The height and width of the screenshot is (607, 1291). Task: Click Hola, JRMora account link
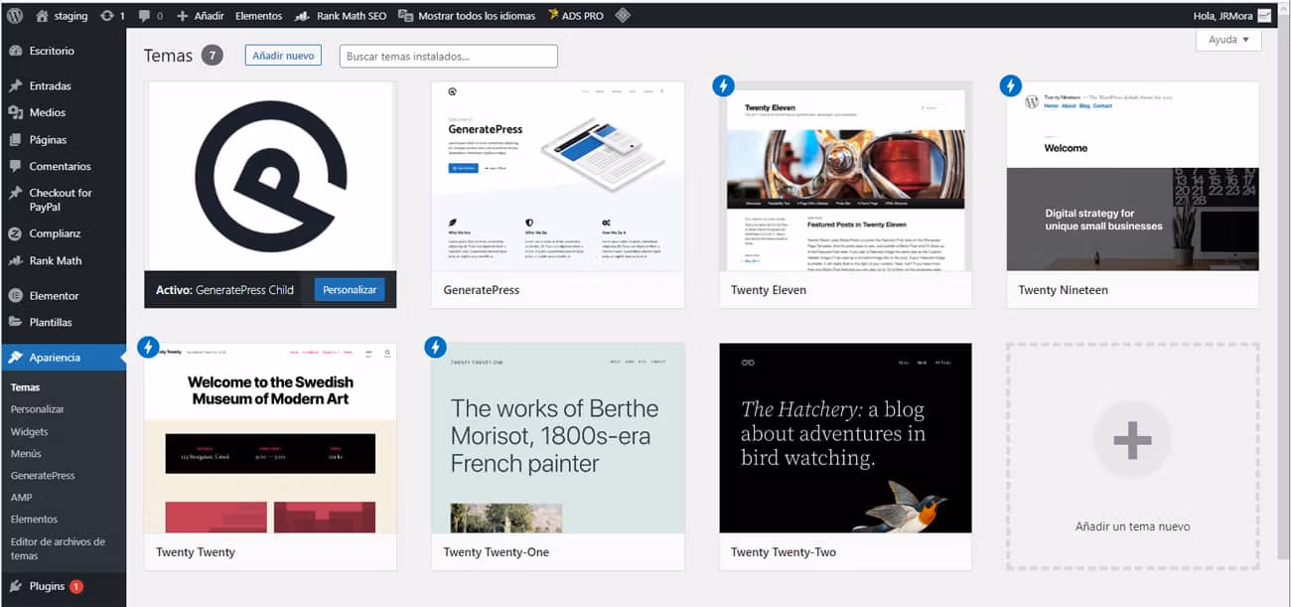[x=1222, y=16]
